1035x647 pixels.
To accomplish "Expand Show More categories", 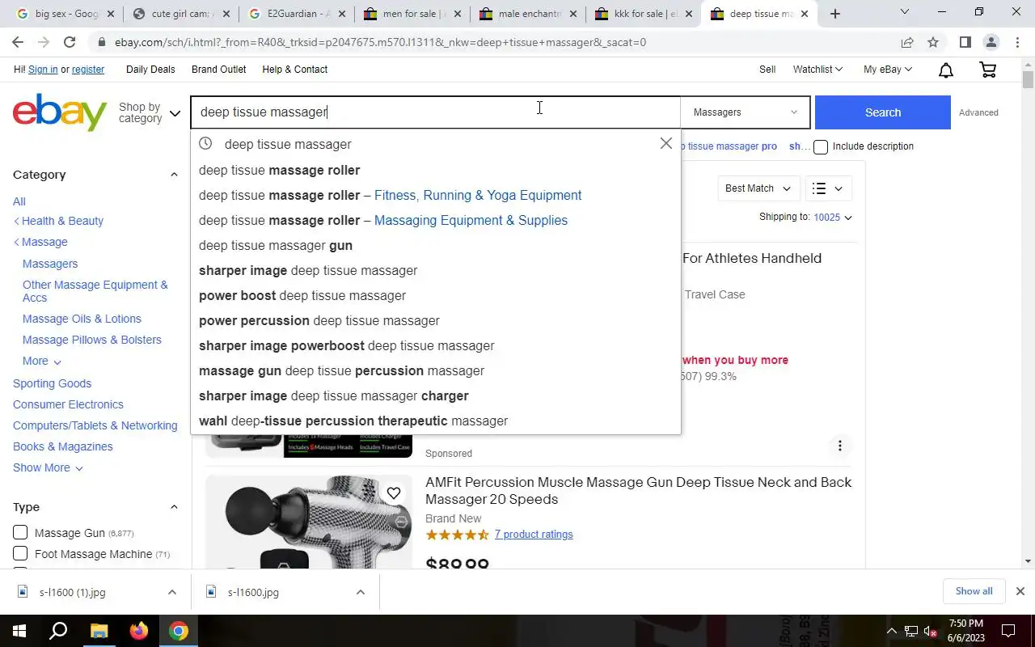I will click(x=48, y=467).
